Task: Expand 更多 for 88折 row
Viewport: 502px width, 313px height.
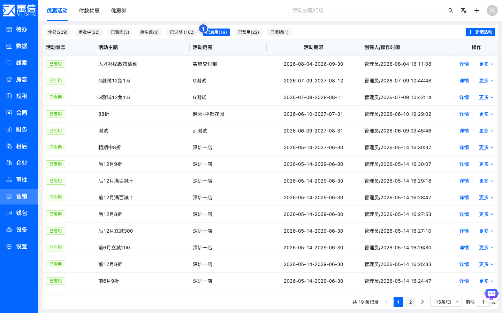Action: click(486, 114)
